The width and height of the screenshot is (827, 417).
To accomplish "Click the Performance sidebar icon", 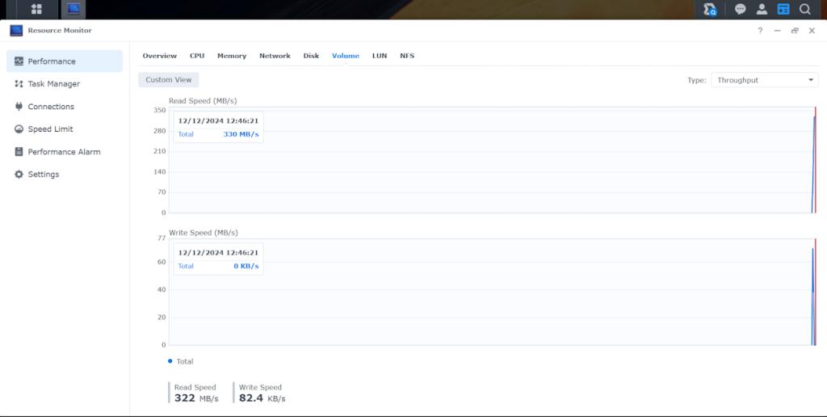I will [19, 61].
